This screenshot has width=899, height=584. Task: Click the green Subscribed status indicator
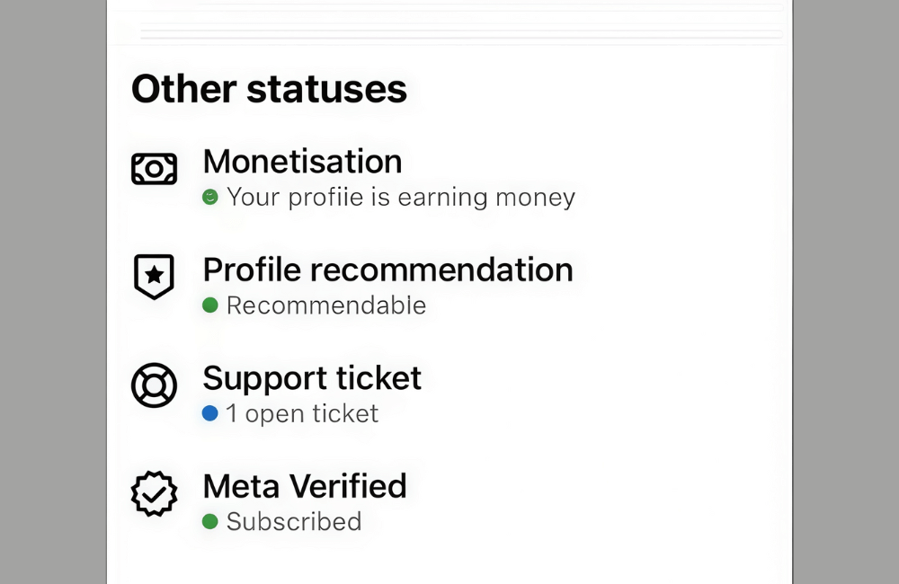pos(211,521)
